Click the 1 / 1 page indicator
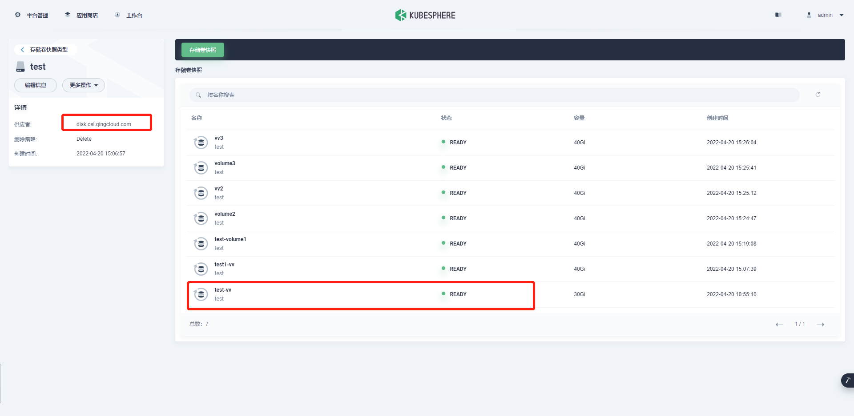The image size is (854, 416). point(800,324)
